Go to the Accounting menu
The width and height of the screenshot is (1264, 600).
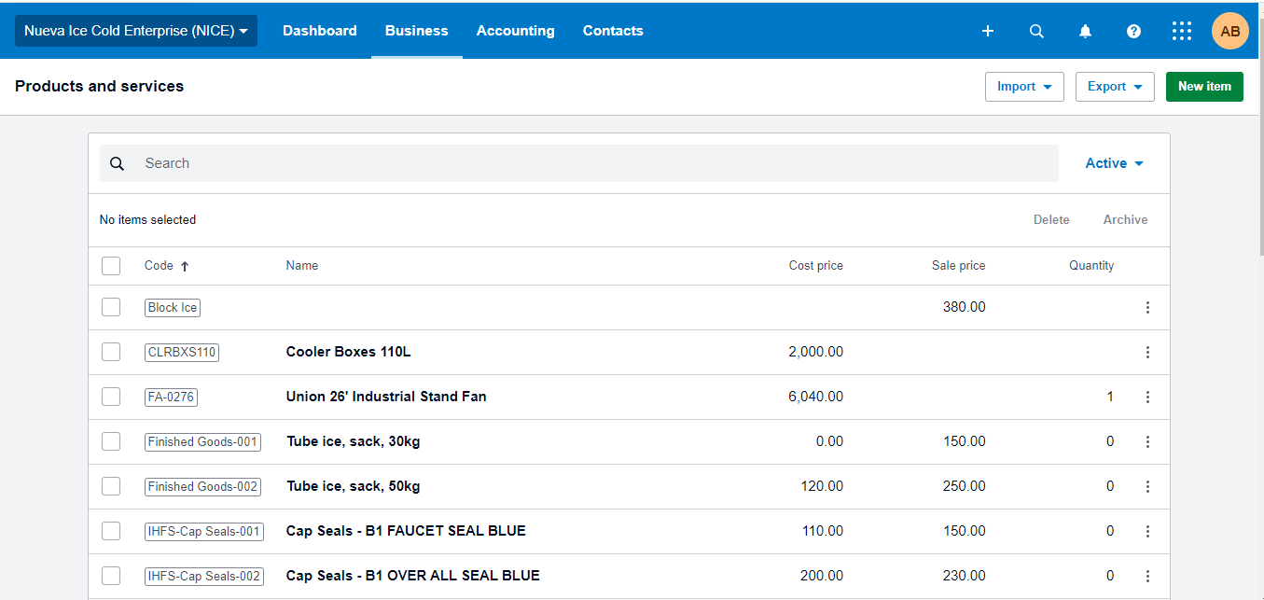pos(515,31)
